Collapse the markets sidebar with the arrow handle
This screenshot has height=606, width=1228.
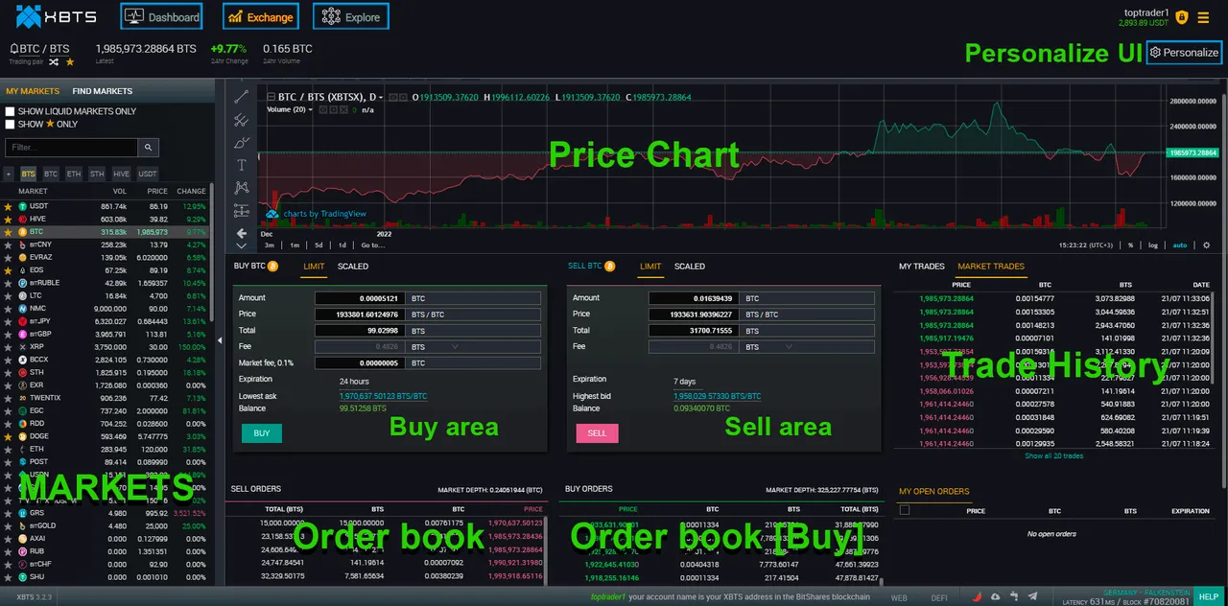click(x=220, y=340)
